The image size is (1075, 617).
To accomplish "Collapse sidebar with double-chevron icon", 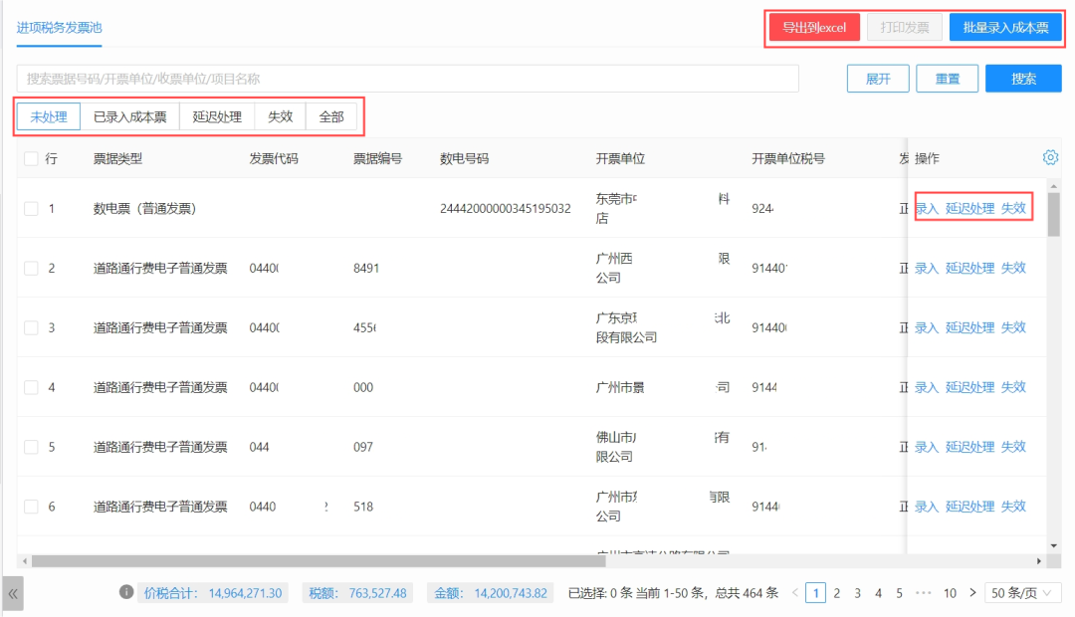I will 13,593.
